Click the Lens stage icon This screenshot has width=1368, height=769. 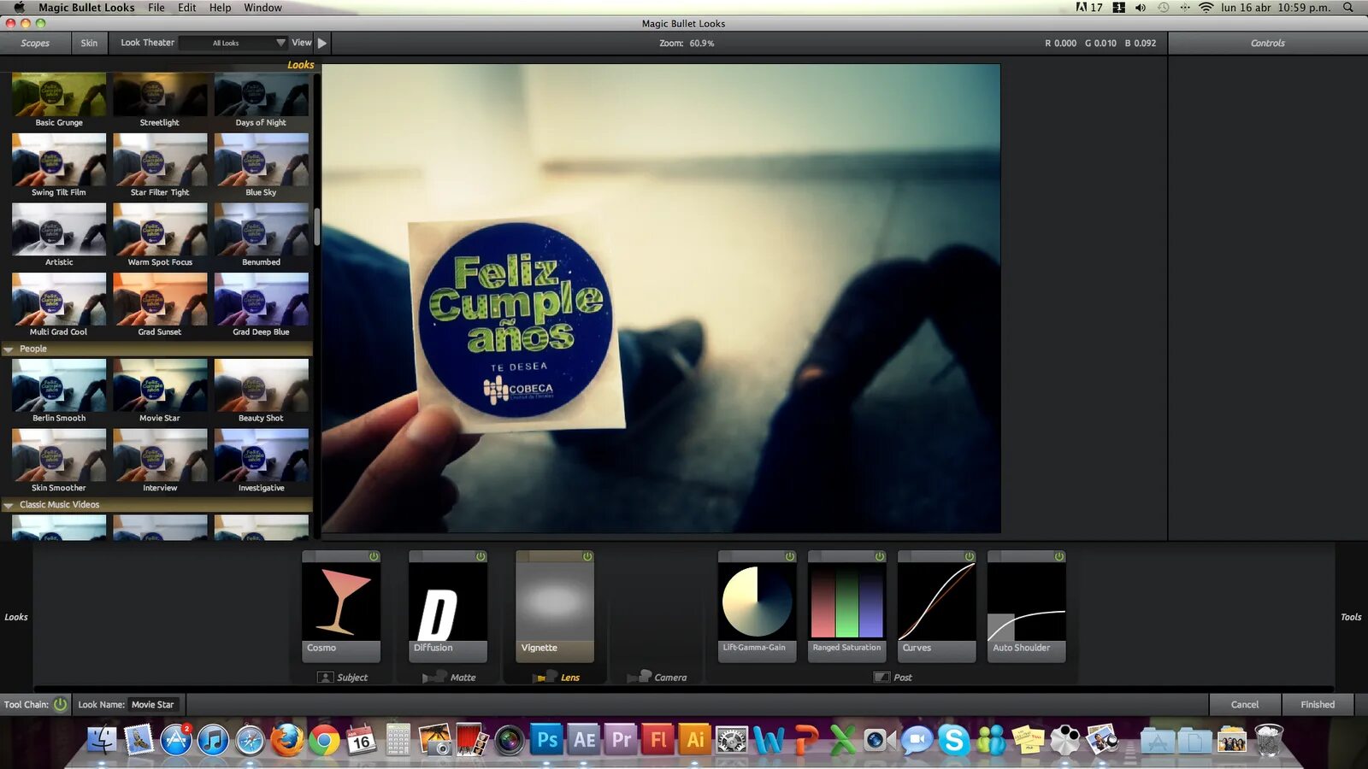point(545,677)
